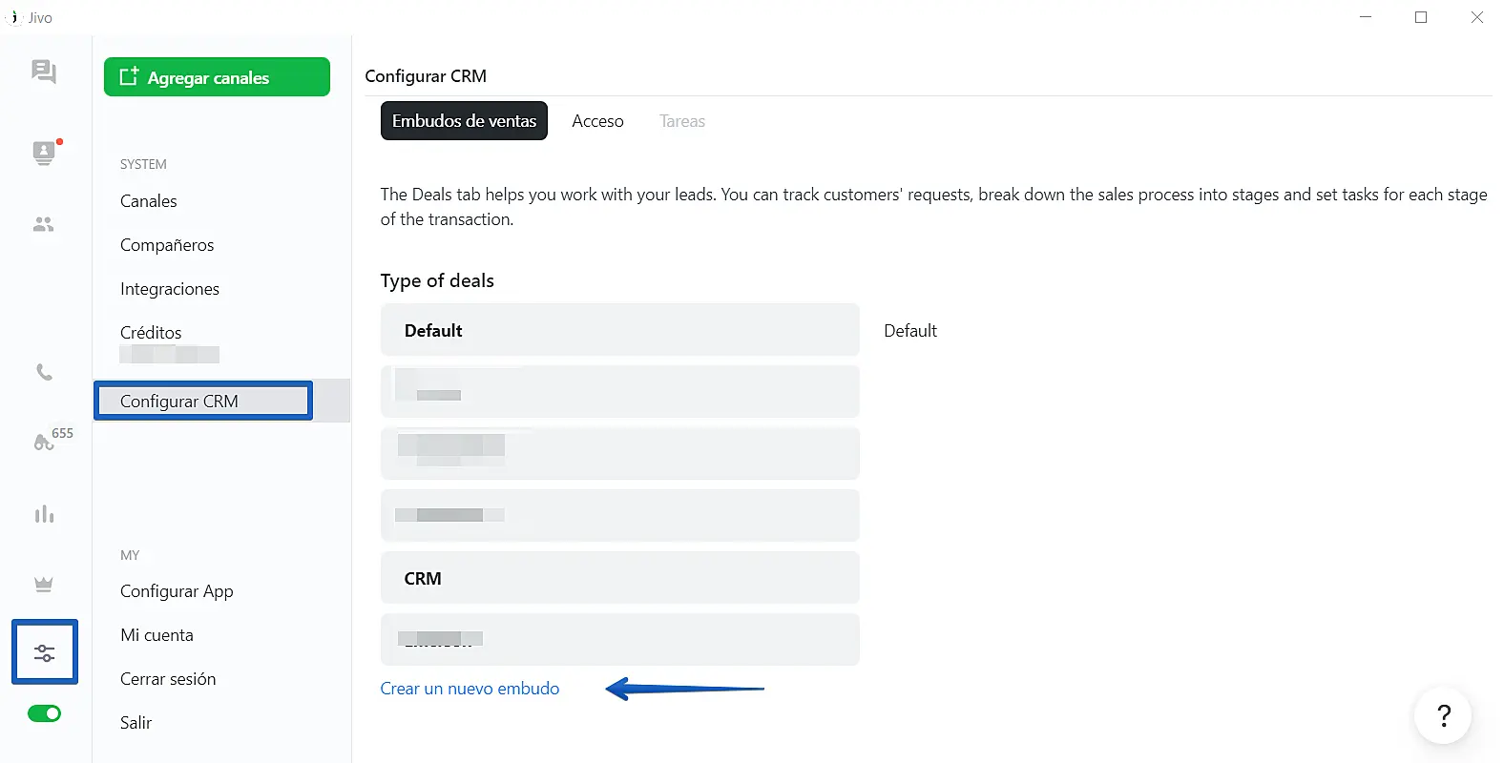This screenshot has width=1504, height=763.
Task: Click Cerrar sesión to log out
Action: click(168, 679)
